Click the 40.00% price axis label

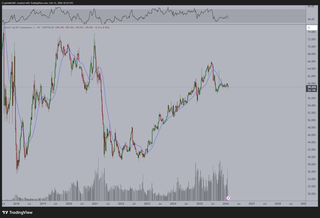point(312,157)
